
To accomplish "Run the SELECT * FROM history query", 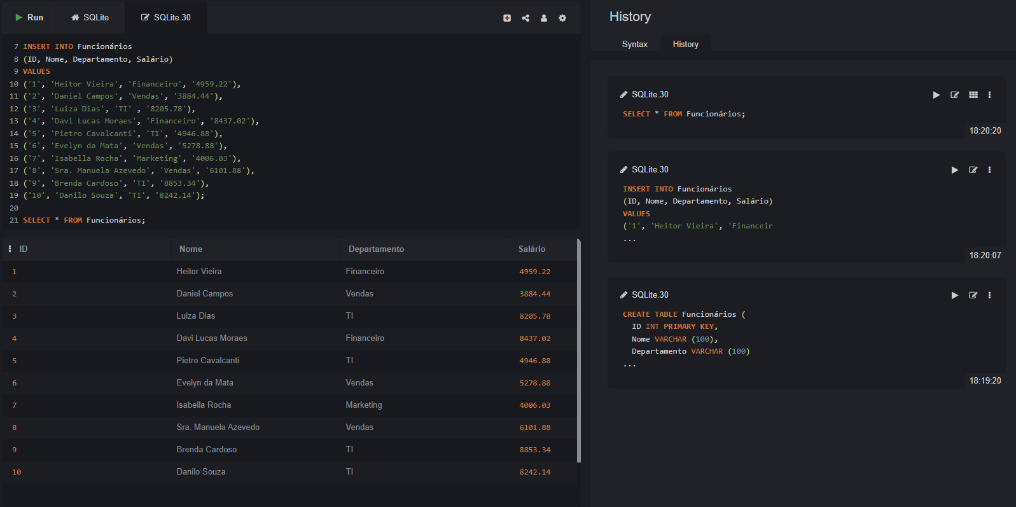I will click(936, 95).
